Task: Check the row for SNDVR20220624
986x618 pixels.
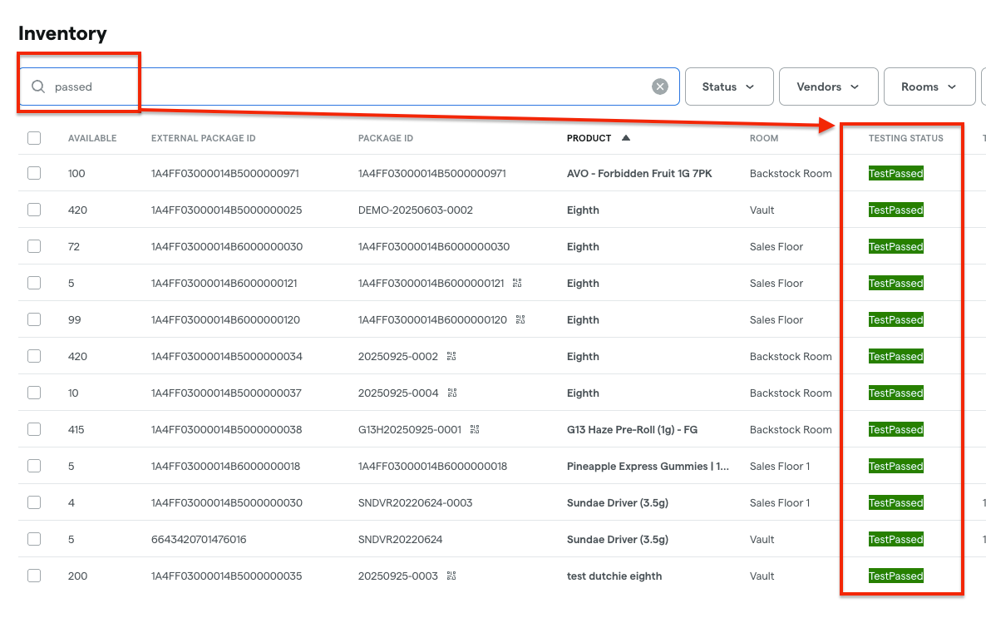Action: click(x=34, y=539)
